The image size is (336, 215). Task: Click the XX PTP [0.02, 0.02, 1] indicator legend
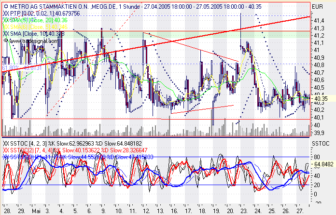42,13
